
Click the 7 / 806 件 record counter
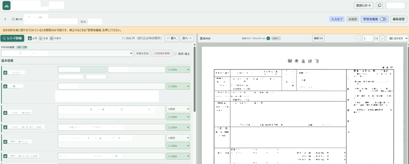pyautogui.click(x=142, y=38)
